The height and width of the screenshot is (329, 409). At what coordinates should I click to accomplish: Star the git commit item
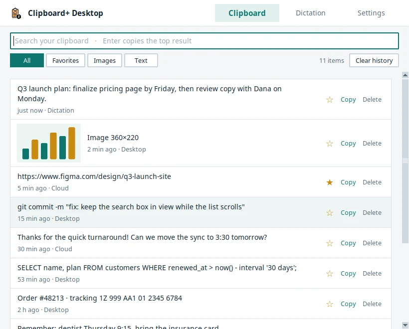(x=329, y=213)
